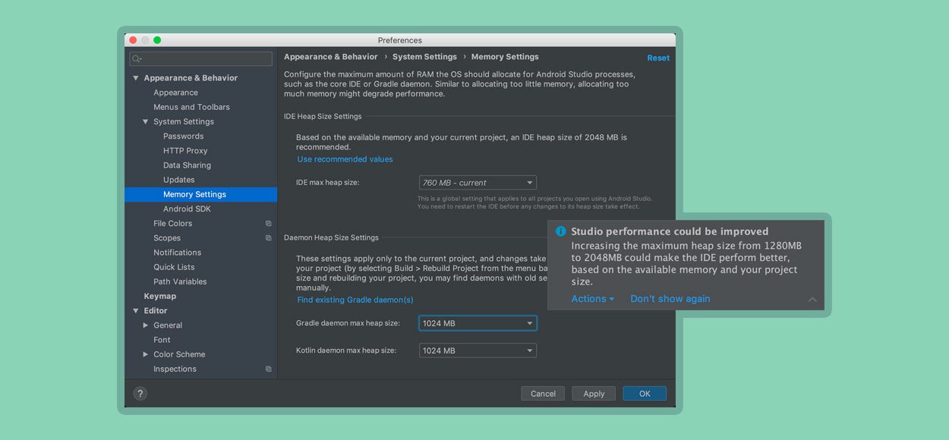Select Keymap in the settings tree
The height and width of the screenshot is (440, 949).
[159, 297]
